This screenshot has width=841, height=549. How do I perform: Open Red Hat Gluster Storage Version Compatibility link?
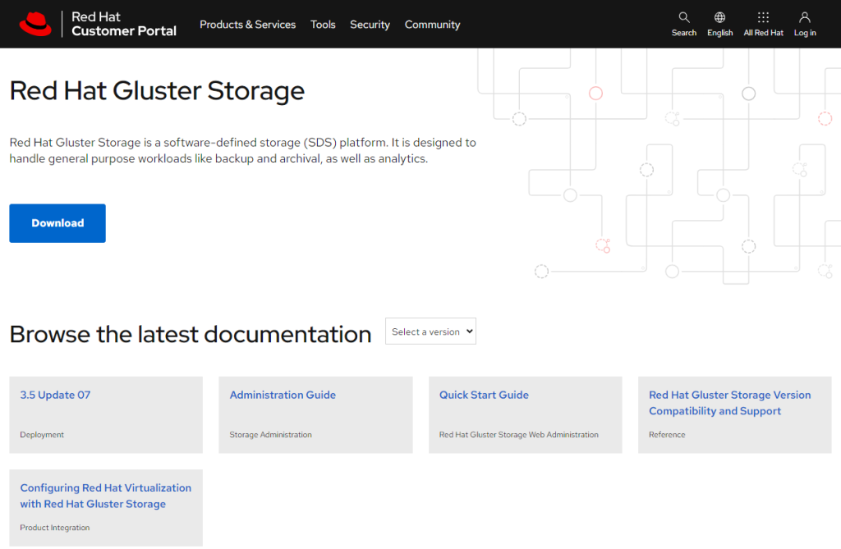tap(729, 403)
